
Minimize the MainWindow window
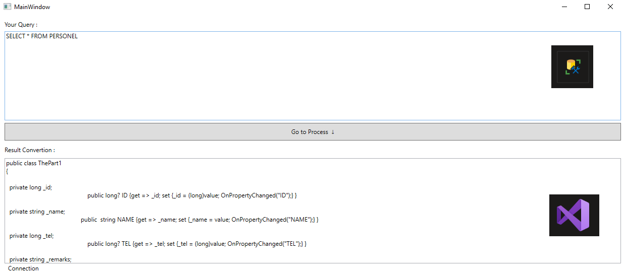click(x=564, y=7)
